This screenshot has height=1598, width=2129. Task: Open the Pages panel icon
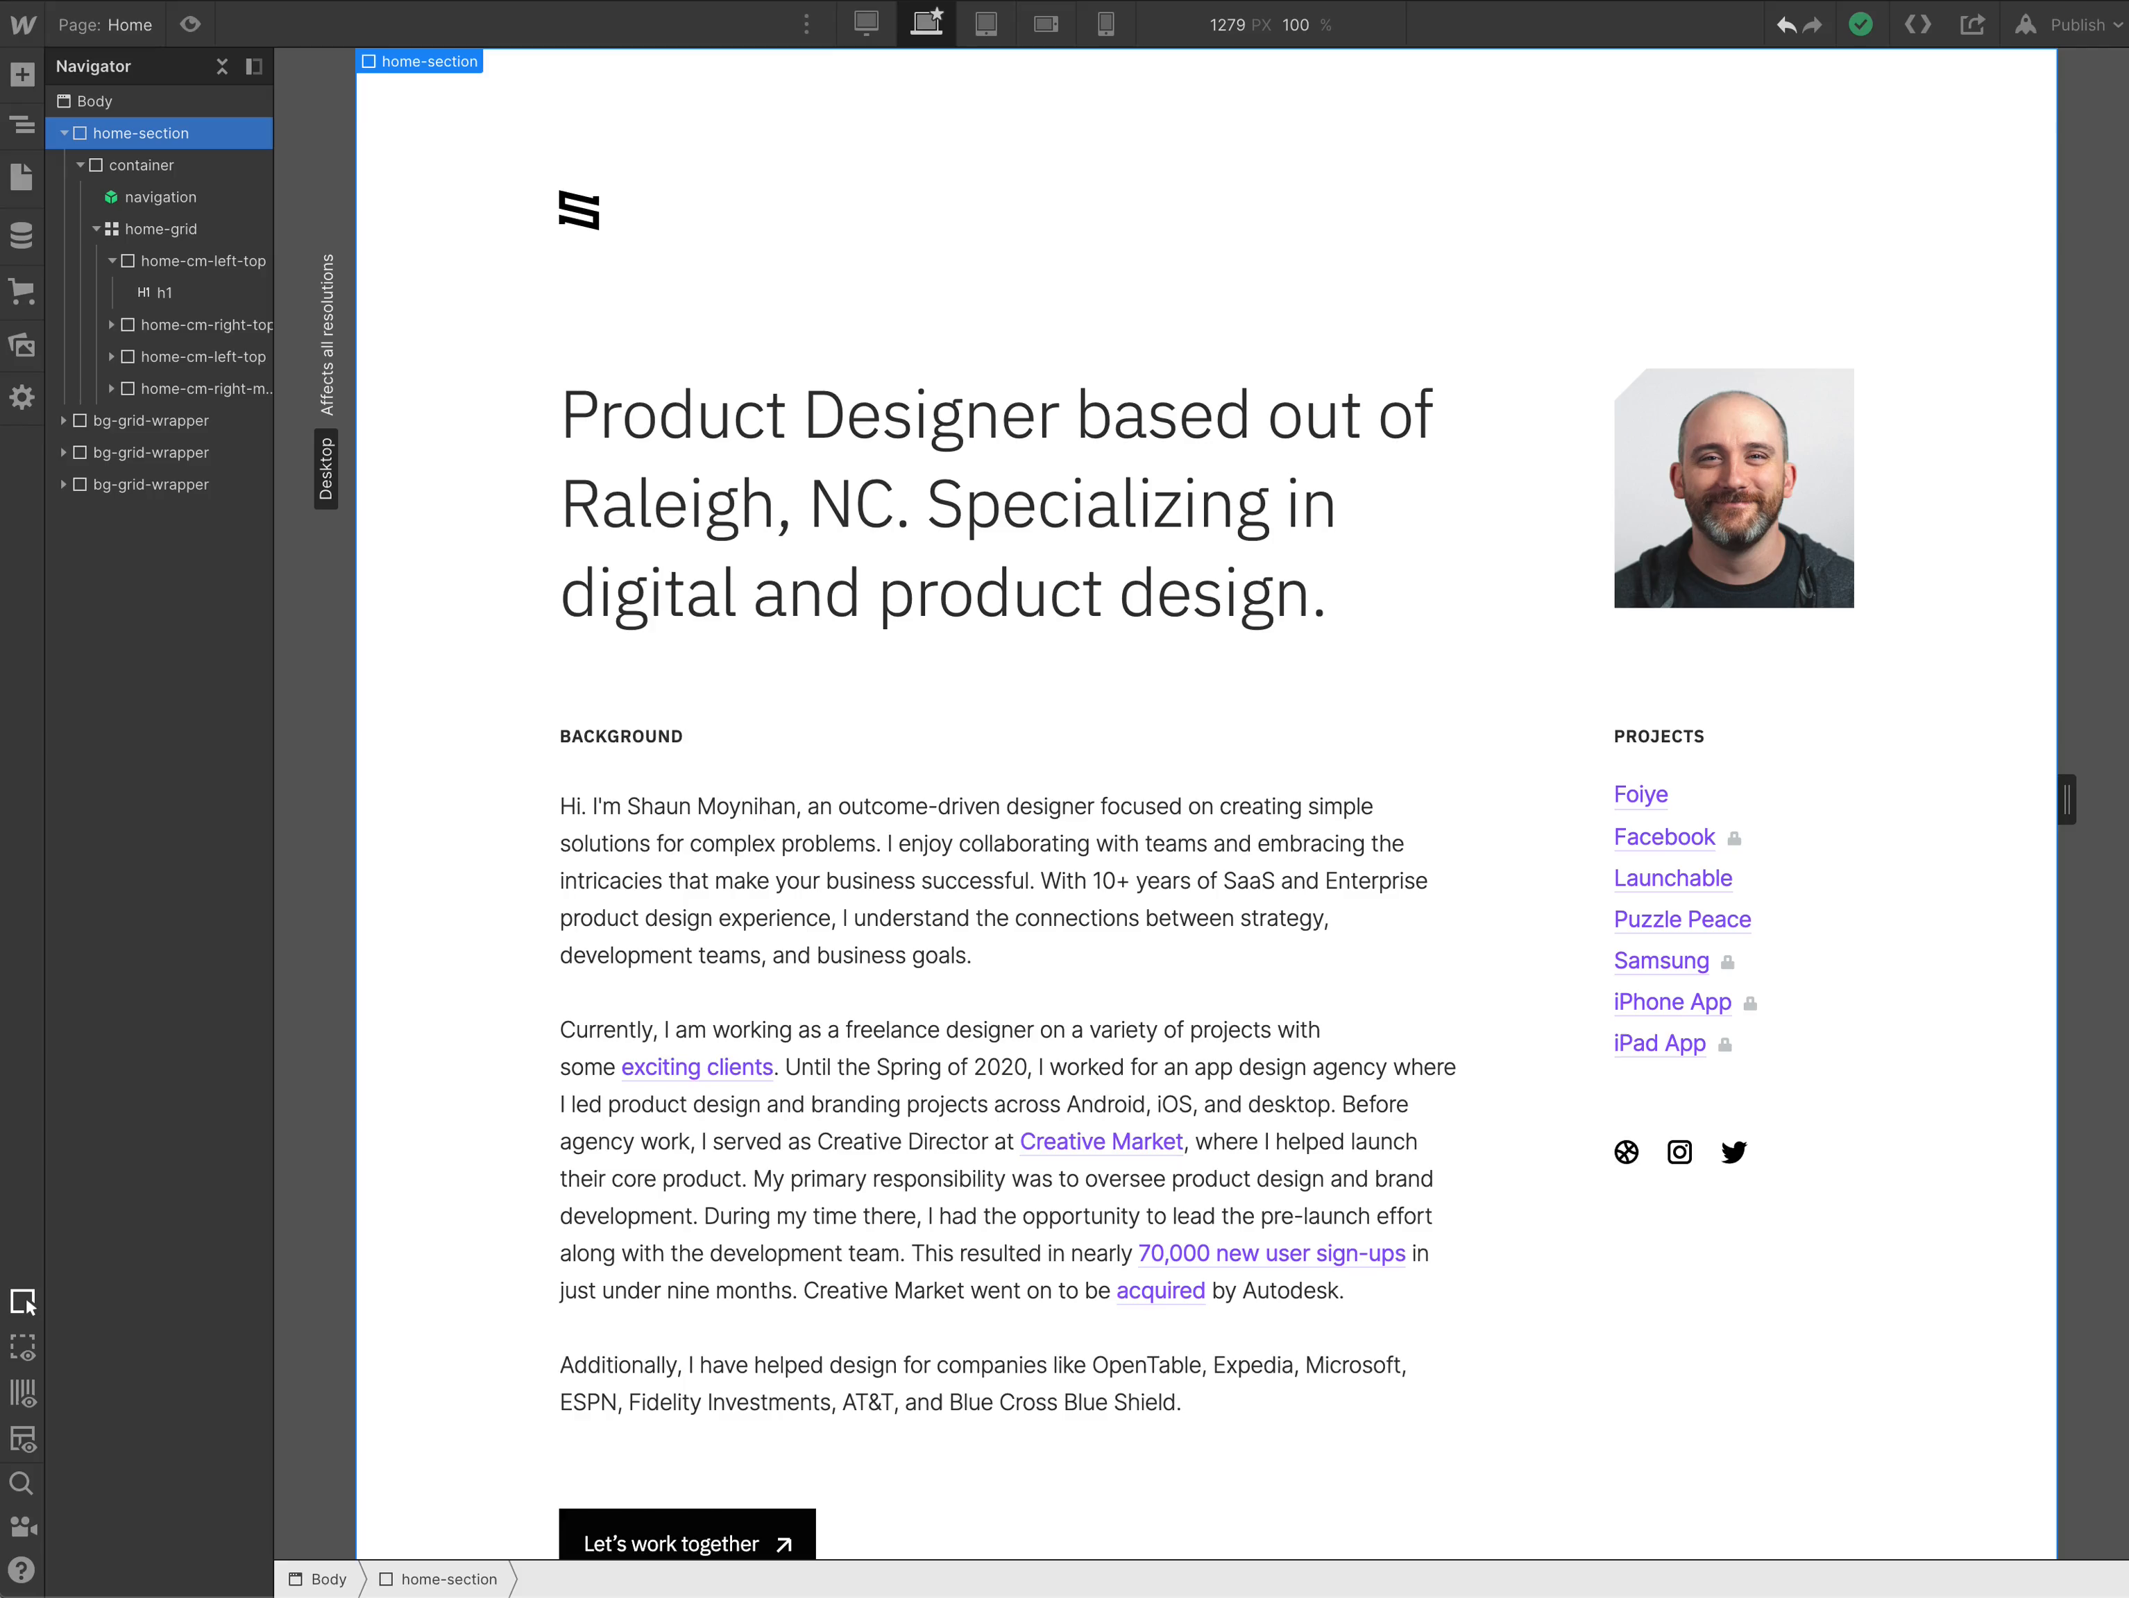click(x=22, y=177)
